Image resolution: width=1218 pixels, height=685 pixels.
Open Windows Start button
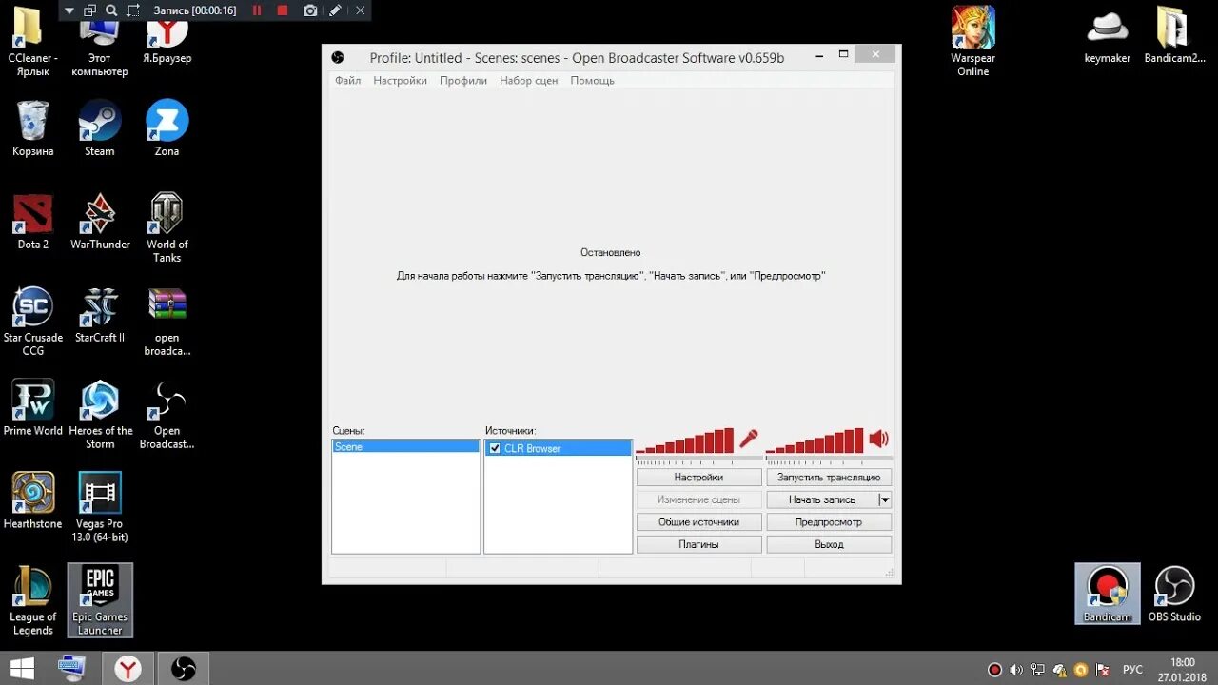pyautogui.click(x=22, y=668)
